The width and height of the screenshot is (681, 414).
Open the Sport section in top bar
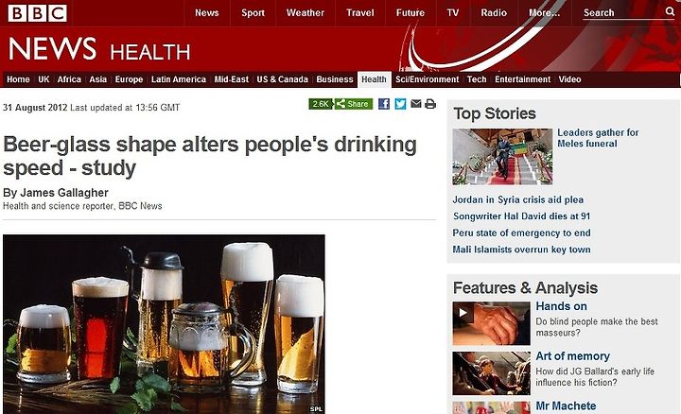click(x=253, y=13)
